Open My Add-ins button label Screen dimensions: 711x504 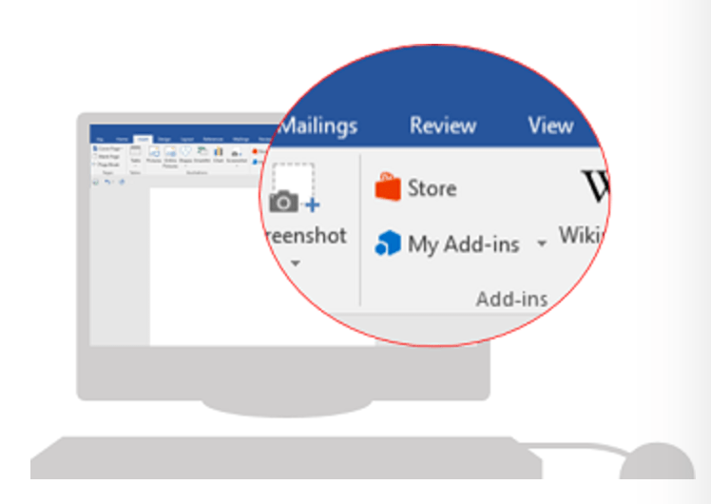coord(464,245)
